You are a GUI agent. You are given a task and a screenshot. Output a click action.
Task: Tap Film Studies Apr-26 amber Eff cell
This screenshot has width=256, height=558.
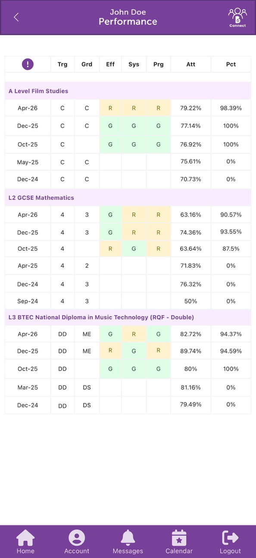tap(110, 108)
